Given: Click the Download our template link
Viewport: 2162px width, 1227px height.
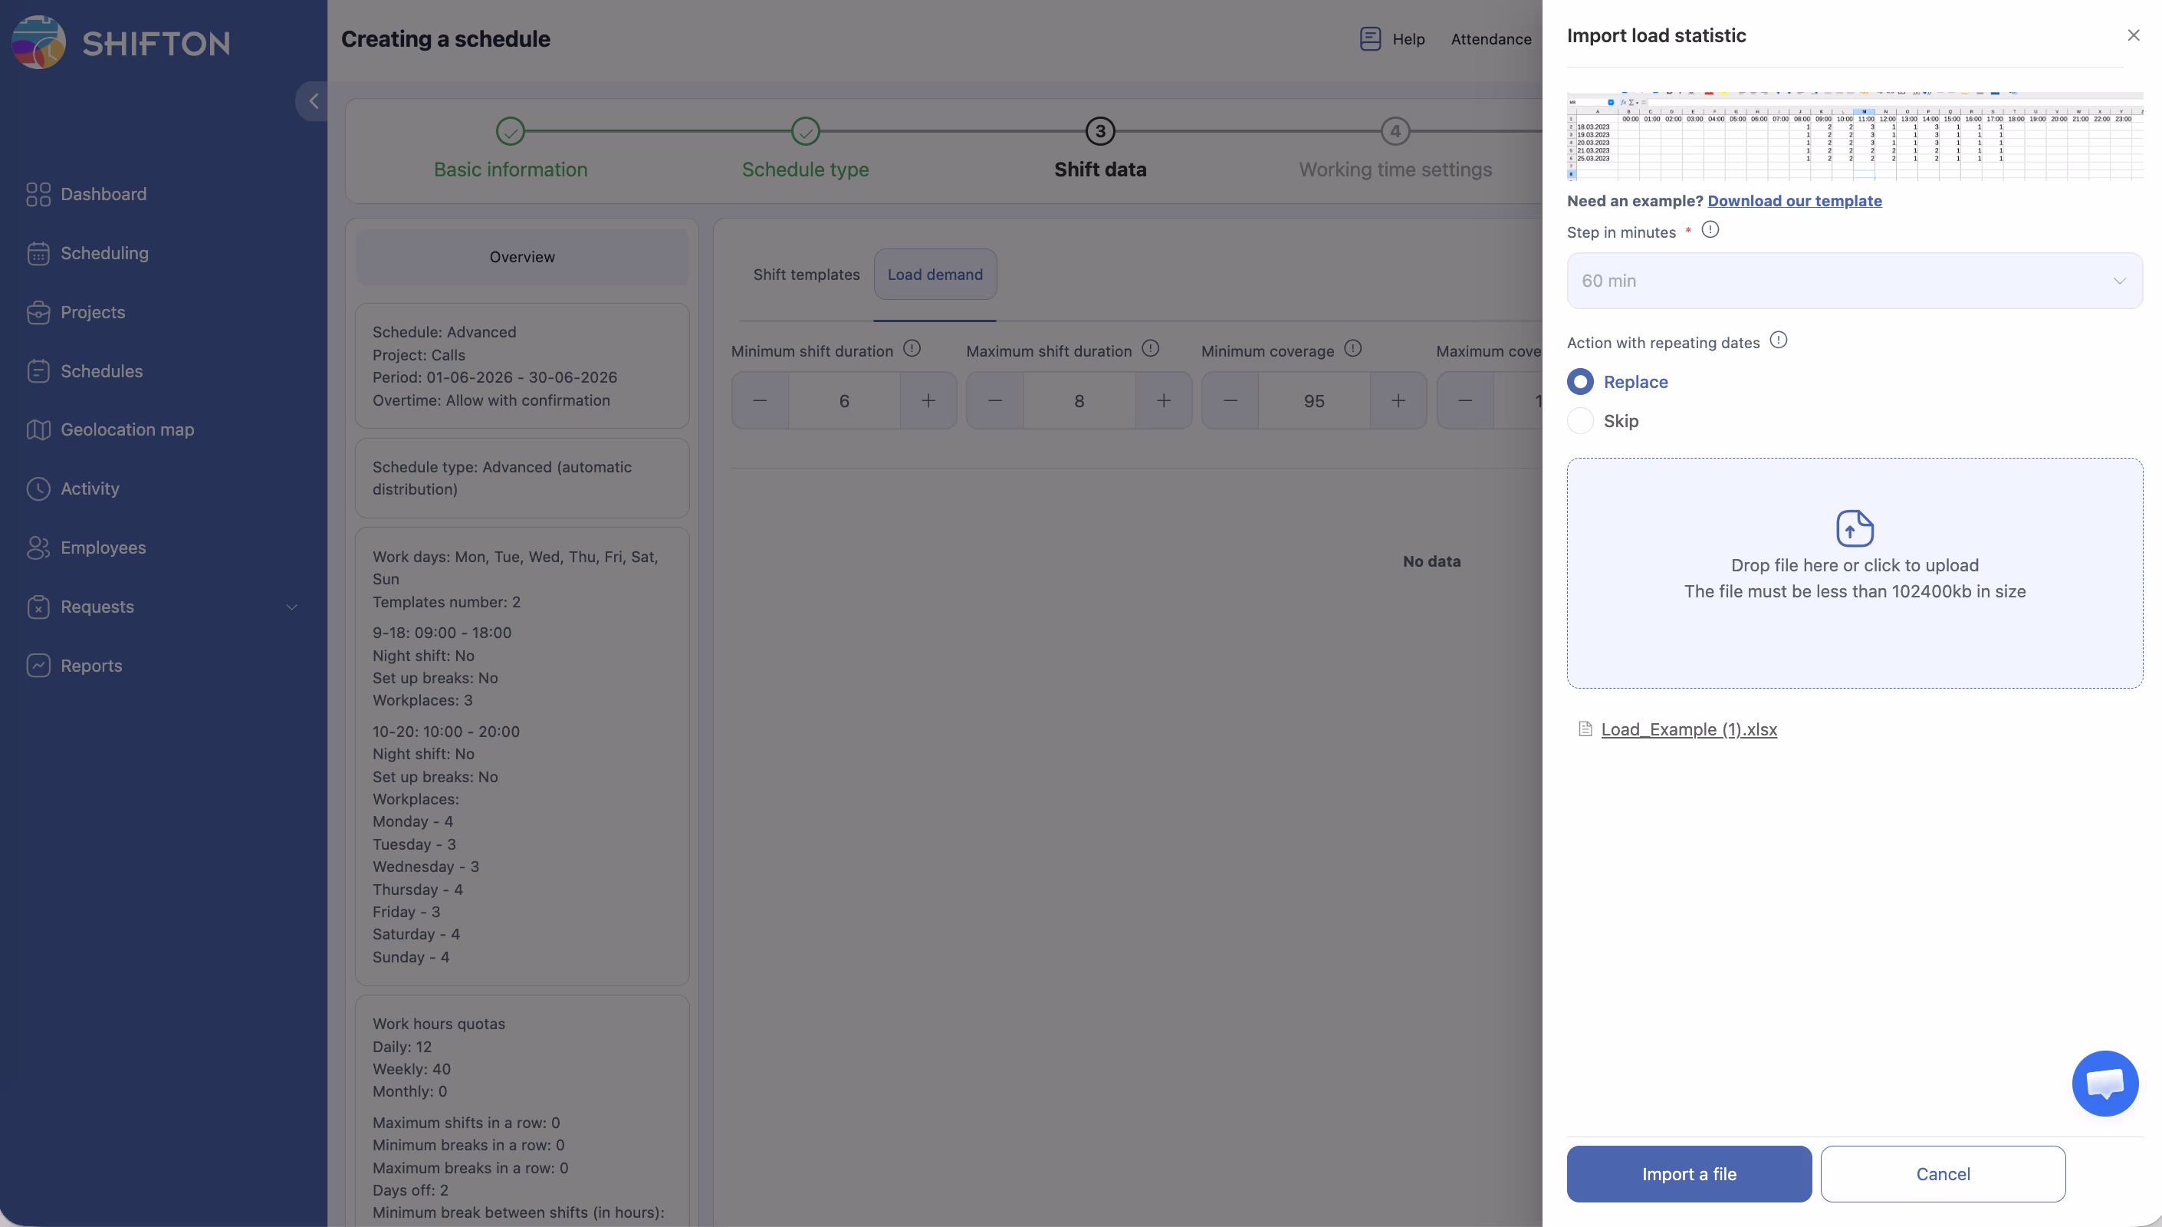Looking at the screenshot, I should (x=1794, y=201).
